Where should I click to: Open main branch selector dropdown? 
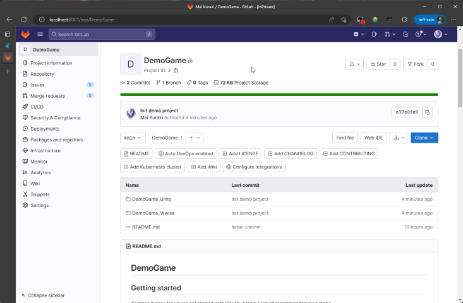coord(133,138)
